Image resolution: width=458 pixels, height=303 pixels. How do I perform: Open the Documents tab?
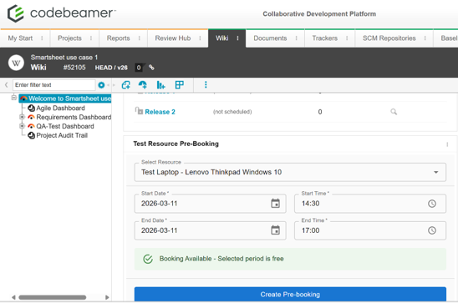click(x=270, y=38)
